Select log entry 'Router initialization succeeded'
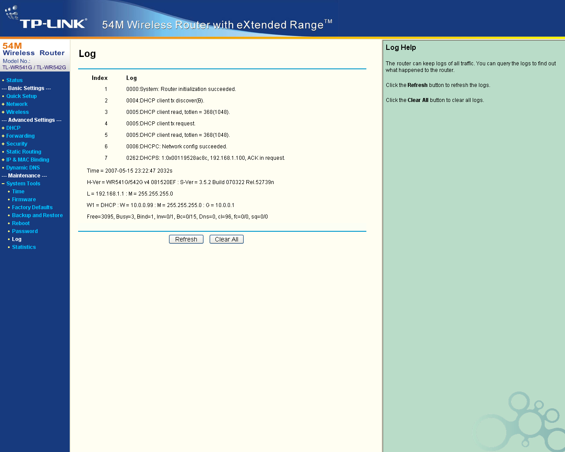This screenshot has width=565, height=452. pyautogui.click(x=181, y=89)
